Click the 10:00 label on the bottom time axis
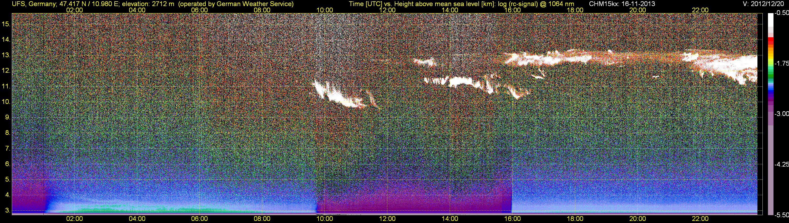This screenshot has height=223, width=789. pyautogui.click(x=325, y=219)
